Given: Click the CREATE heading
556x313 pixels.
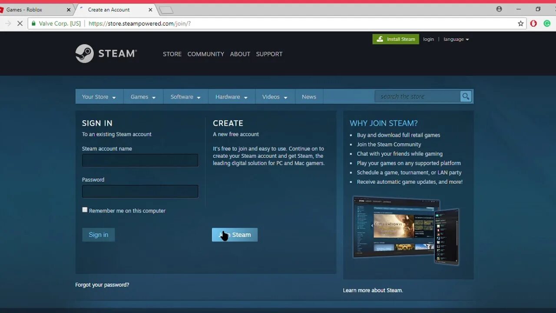Looking at the screenshot, I should (228, 123).
